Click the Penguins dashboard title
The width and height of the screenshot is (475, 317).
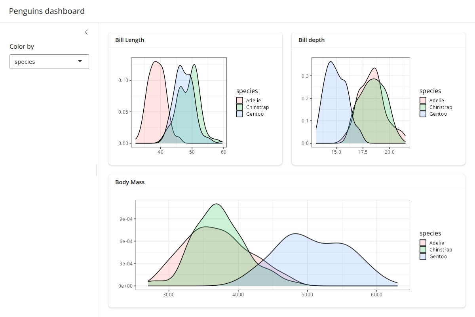coord(47,11)
